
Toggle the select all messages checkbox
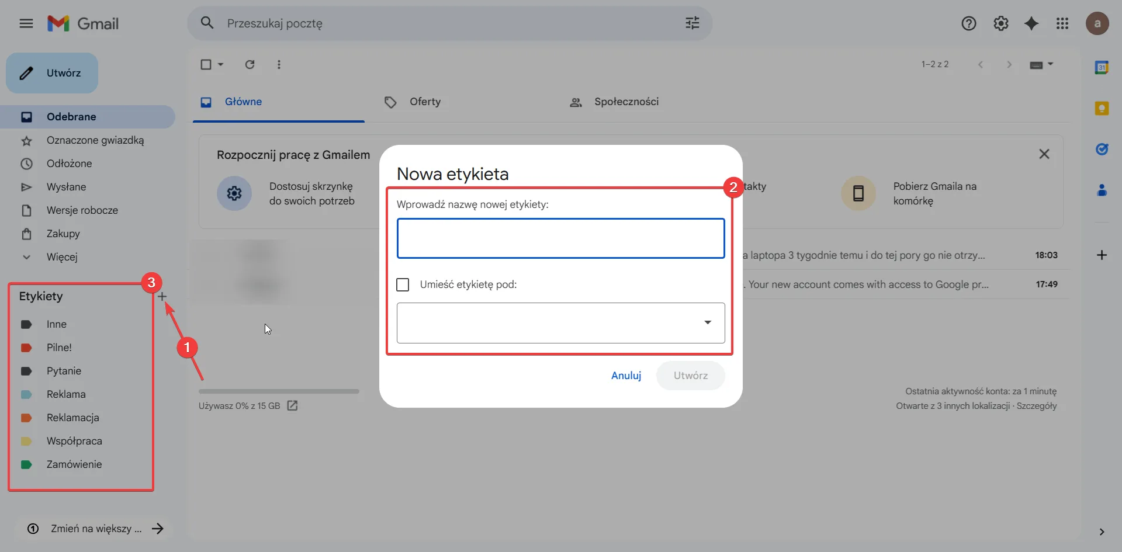(x=206, y=64)
